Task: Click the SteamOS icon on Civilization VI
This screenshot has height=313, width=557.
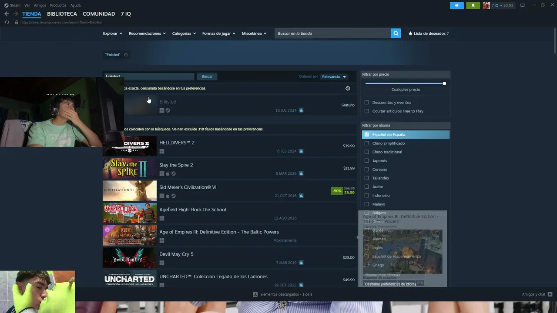Action: coord(173,196)
